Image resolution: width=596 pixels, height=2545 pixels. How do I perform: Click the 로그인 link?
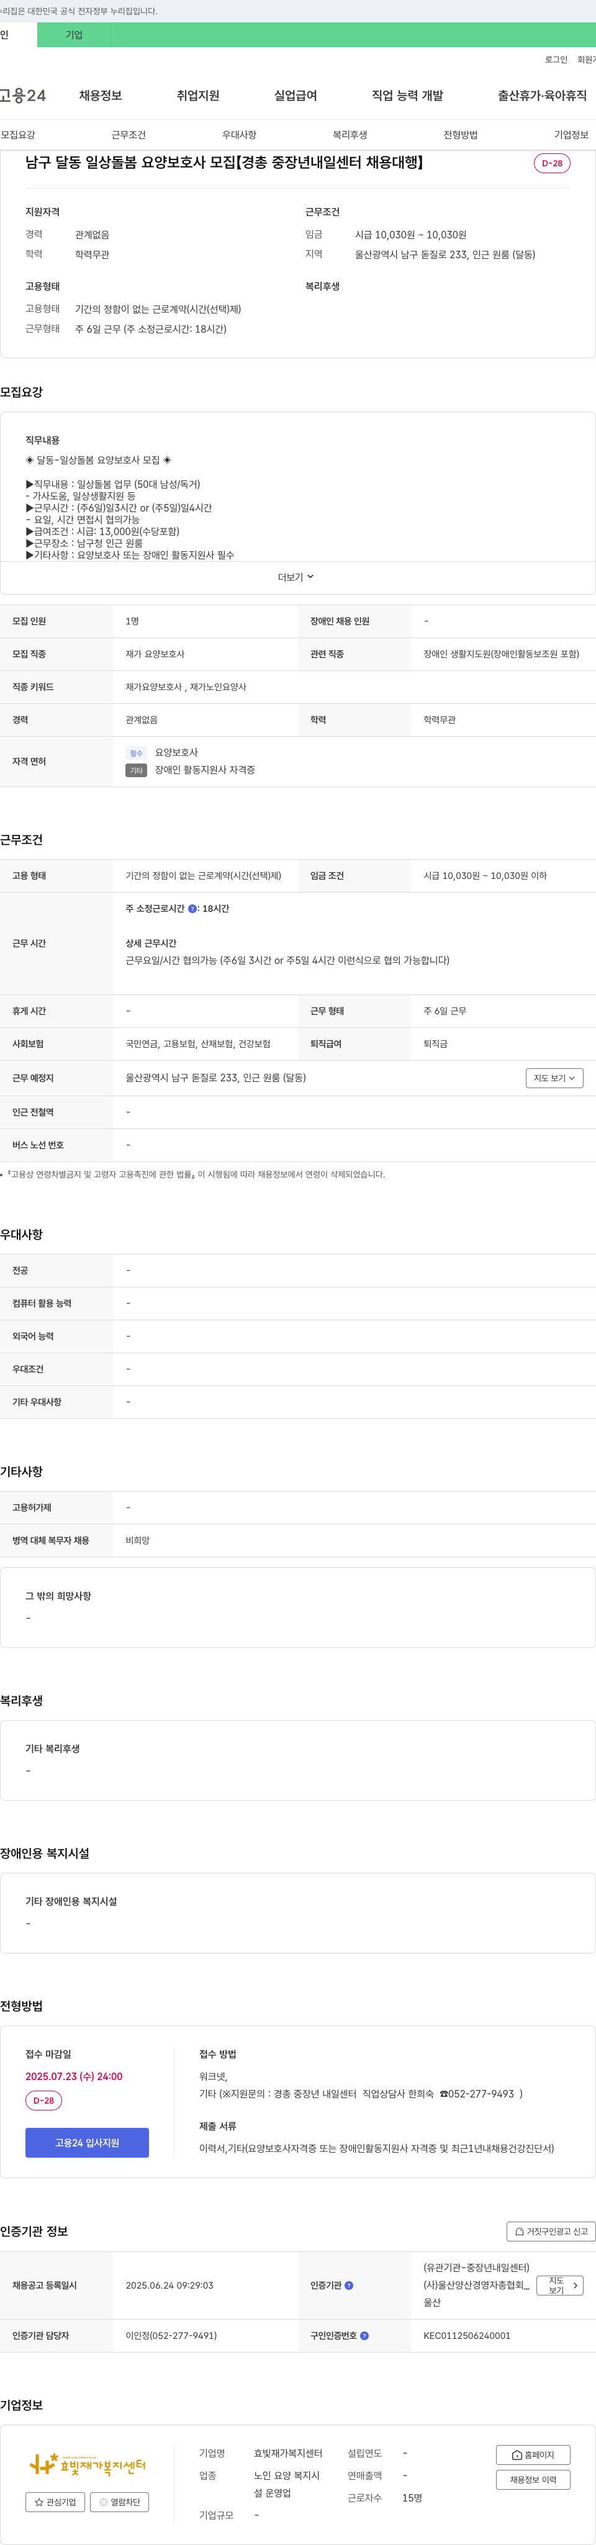pyautogui.click(x=556, y=59)
